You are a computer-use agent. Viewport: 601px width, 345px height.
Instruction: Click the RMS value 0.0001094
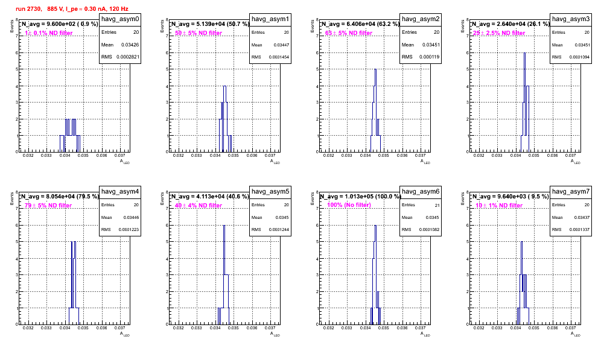pos(579,57)
